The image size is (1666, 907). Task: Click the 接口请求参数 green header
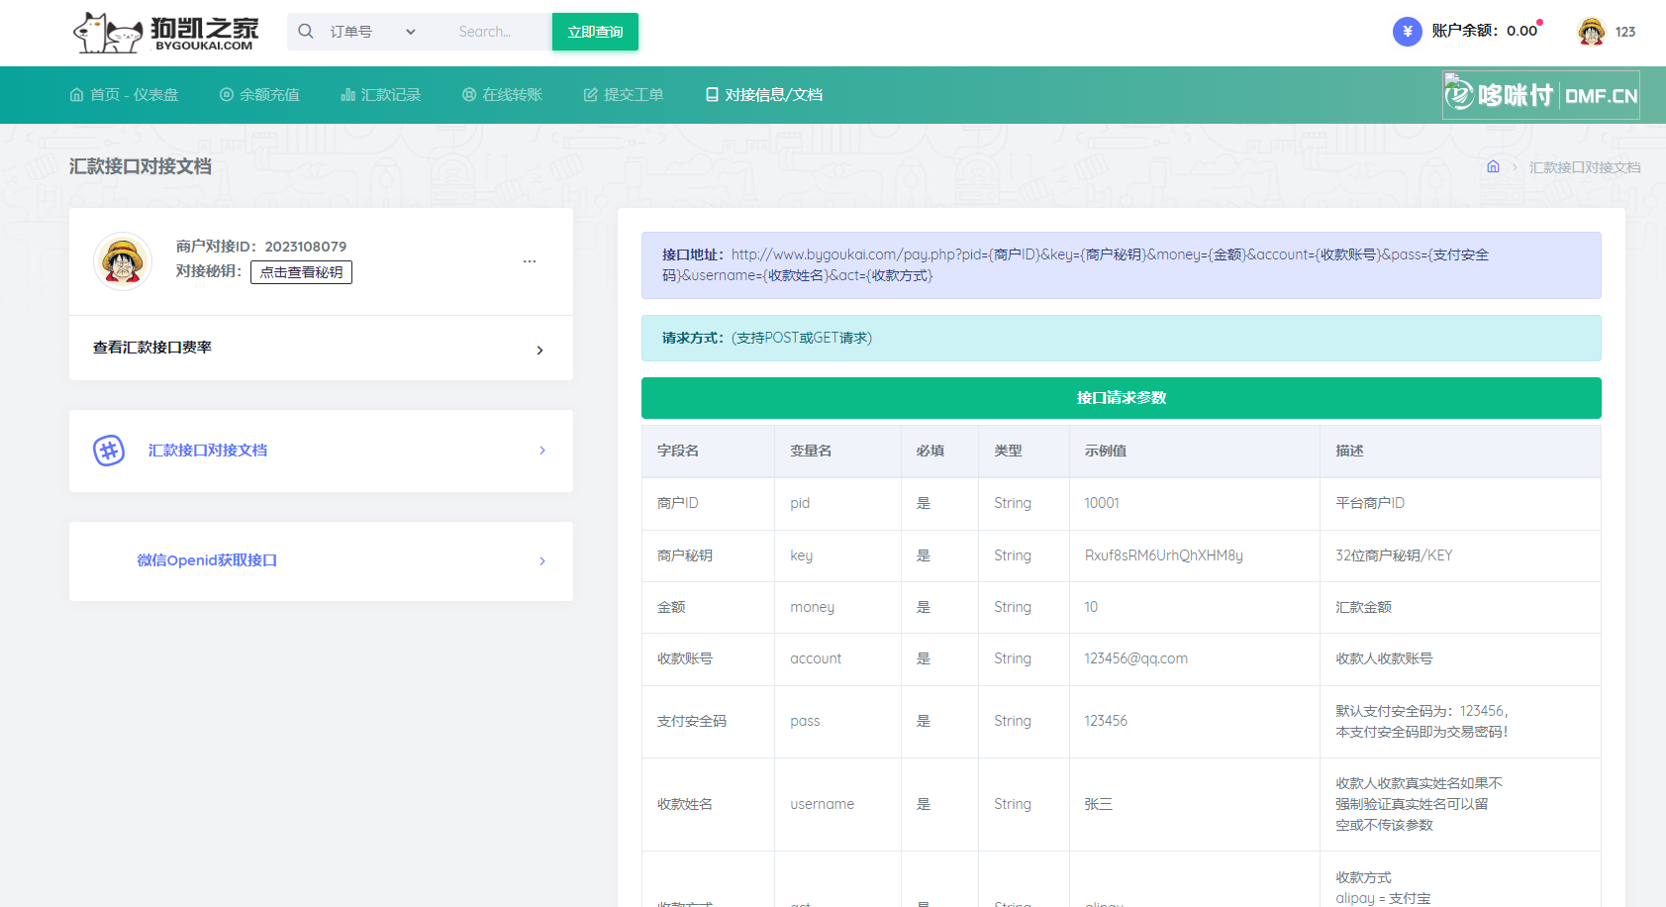(x=1122, y=398)
